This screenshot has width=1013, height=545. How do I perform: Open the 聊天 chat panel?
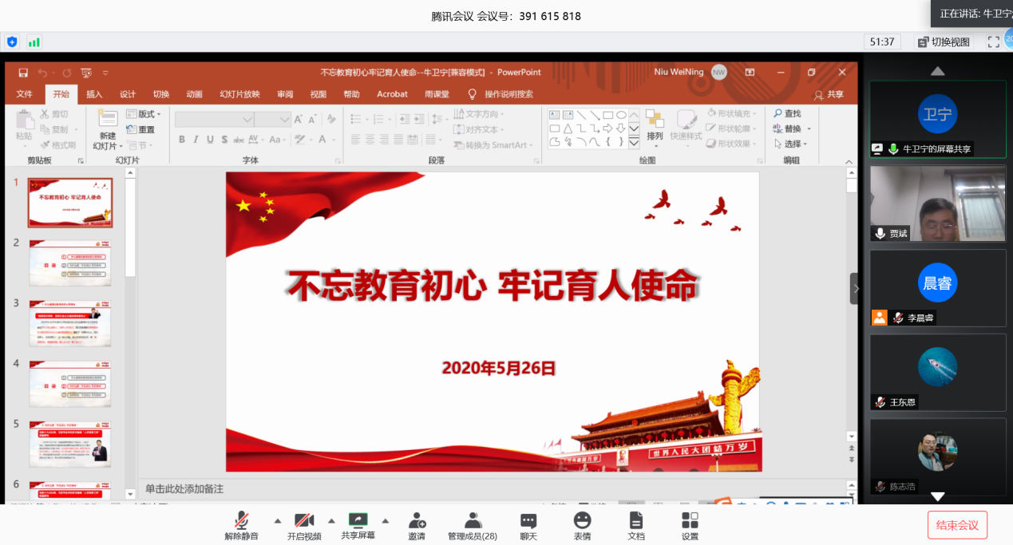click(528, 521)
